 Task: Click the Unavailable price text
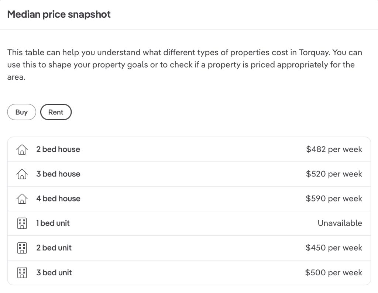340,223
